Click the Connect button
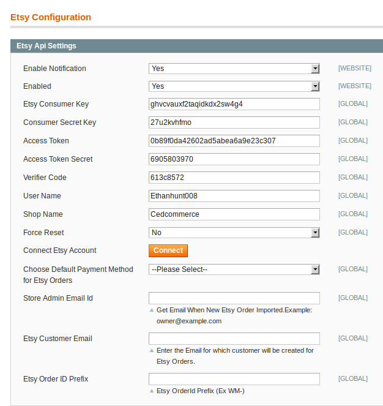This screenshot has width=383, height=406. click(x=168, y=250)
